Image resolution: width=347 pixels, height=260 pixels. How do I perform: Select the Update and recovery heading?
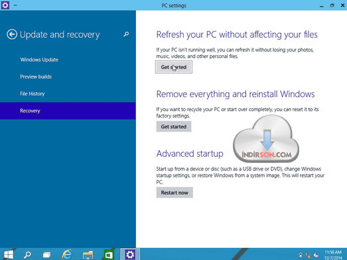tap(60, 35)
